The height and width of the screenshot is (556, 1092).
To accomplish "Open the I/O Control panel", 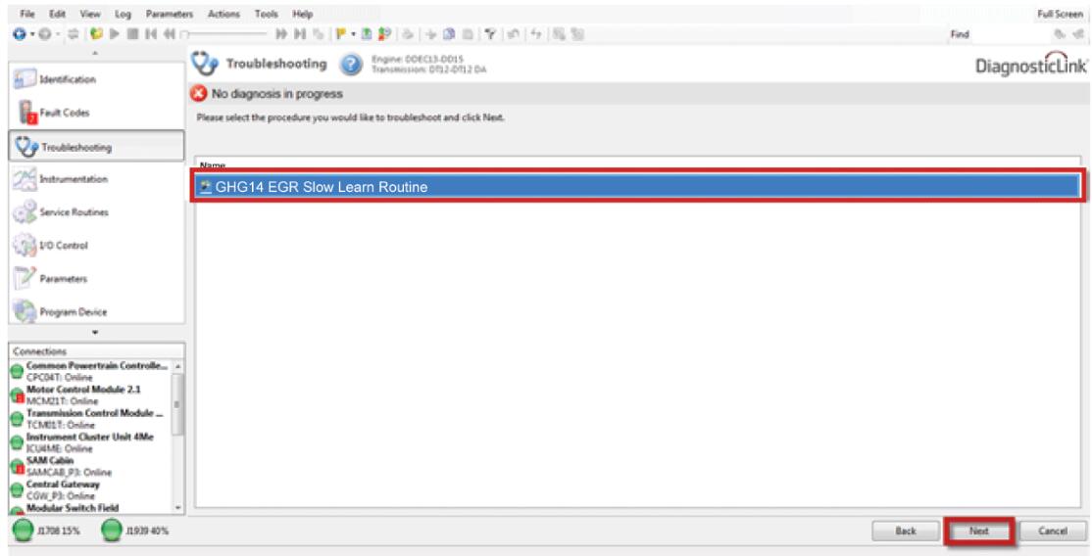I will (96, 246).
